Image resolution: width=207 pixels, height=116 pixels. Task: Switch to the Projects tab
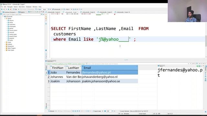(x=22, y=12)
